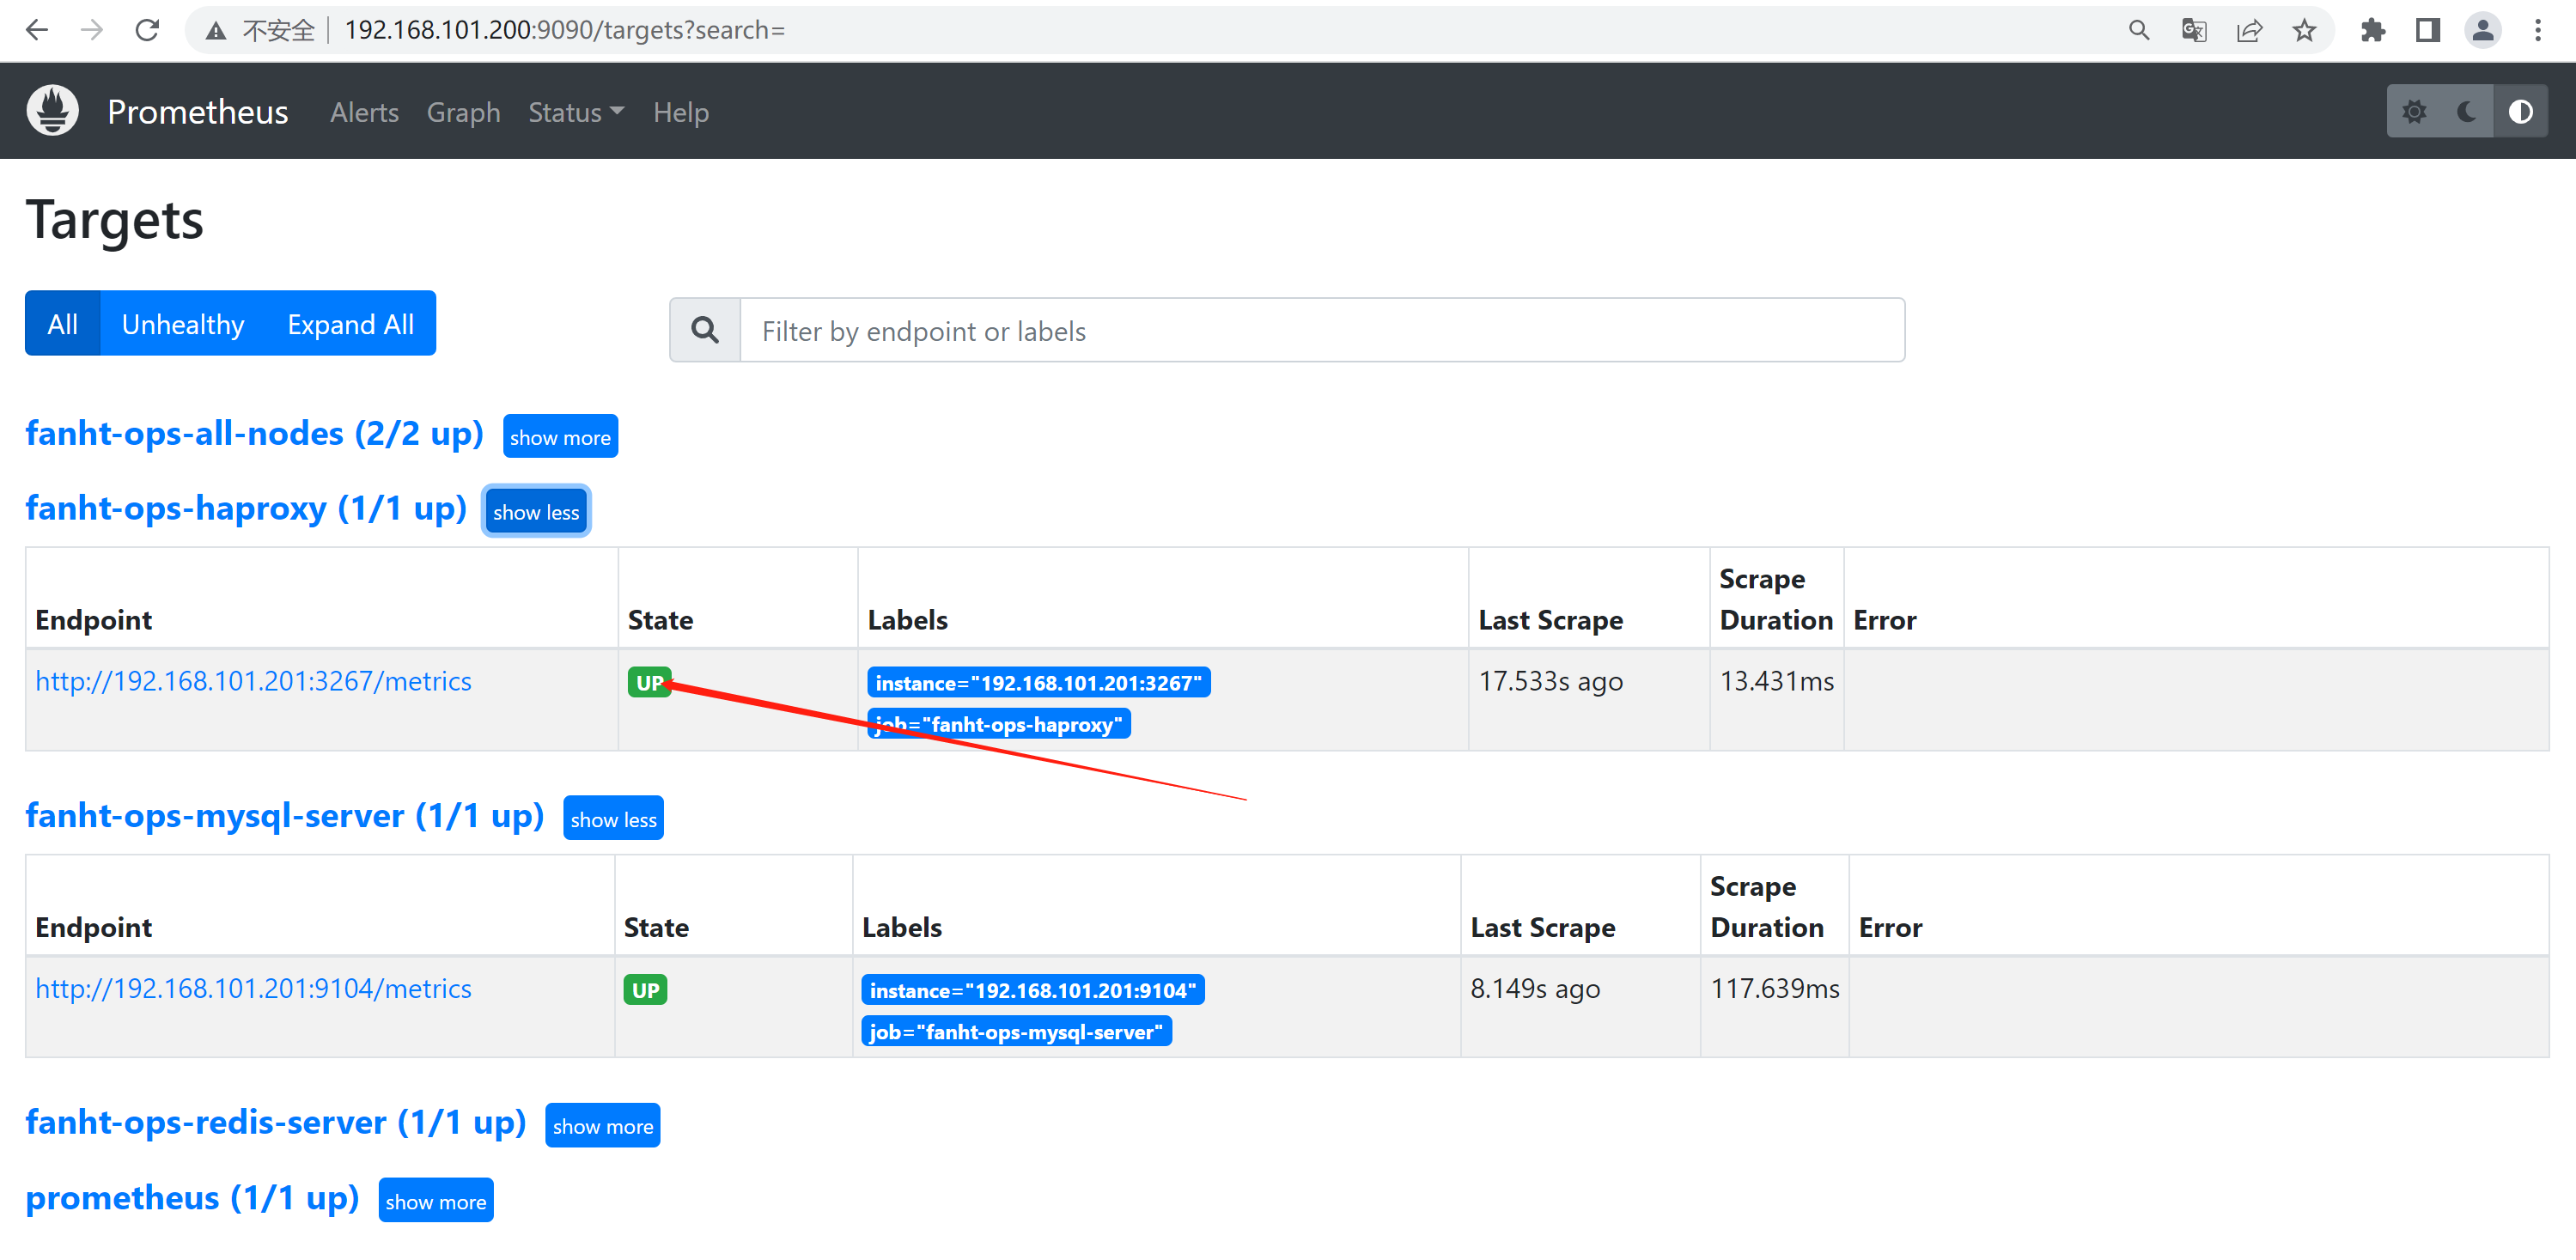Click Expand All targets button
Screen dimensions: 2576x1260
pos(350,323)
